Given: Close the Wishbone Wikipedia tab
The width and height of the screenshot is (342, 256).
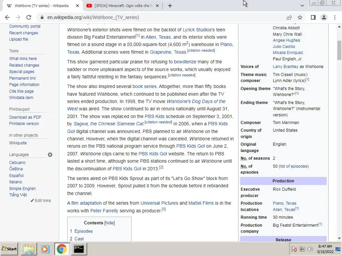Looking at the screenshot, I should point(77,6).
